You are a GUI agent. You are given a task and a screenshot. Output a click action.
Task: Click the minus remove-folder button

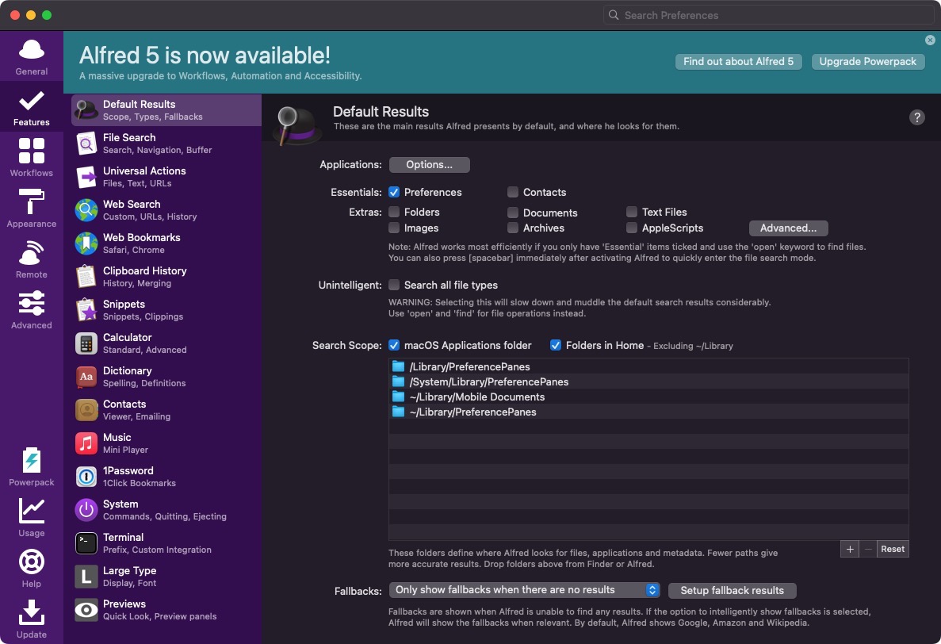(868, 549)
